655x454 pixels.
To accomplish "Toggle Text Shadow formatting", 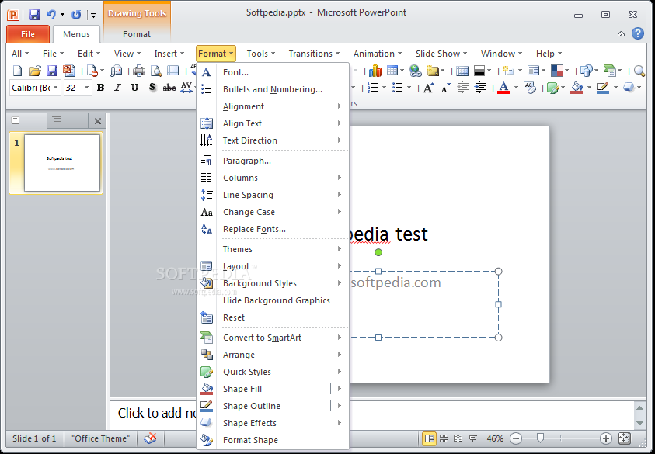I will click(x=152, y=88).
